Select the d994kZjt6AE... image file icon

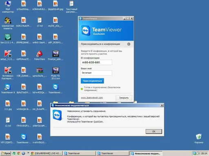pos(24,39)
